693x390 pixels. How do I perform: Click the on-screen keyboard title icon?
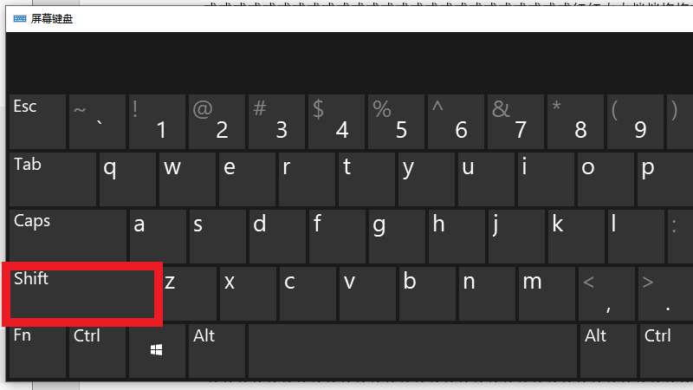point(20,18)
